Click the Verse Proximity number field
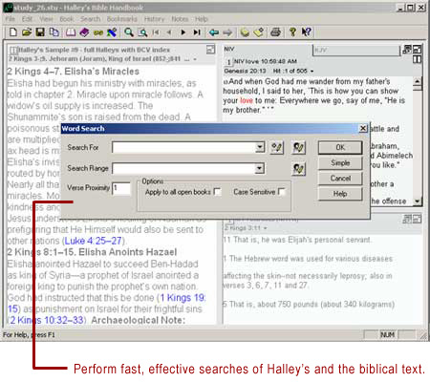Screen dimensions: 430x382 tap(121, 188)
